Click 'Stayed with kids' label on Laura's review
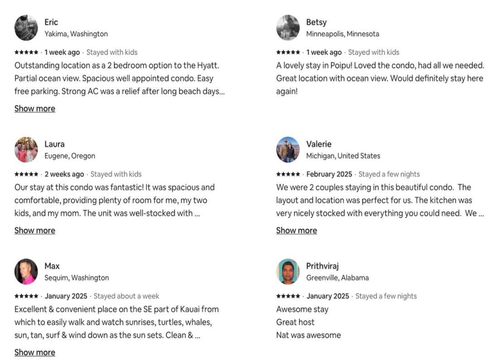 [116, 174]
